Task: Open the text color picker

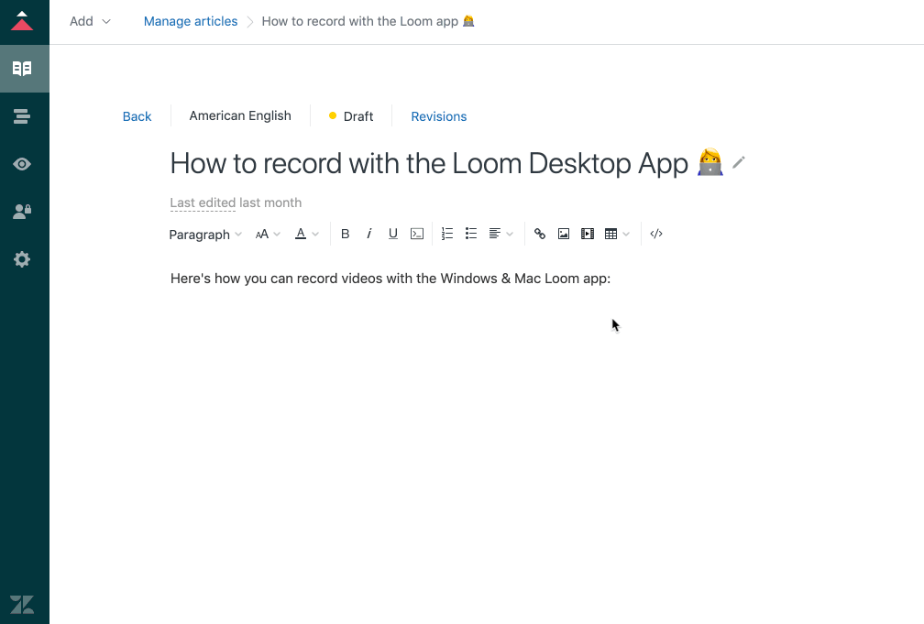Action: point(306,234)
